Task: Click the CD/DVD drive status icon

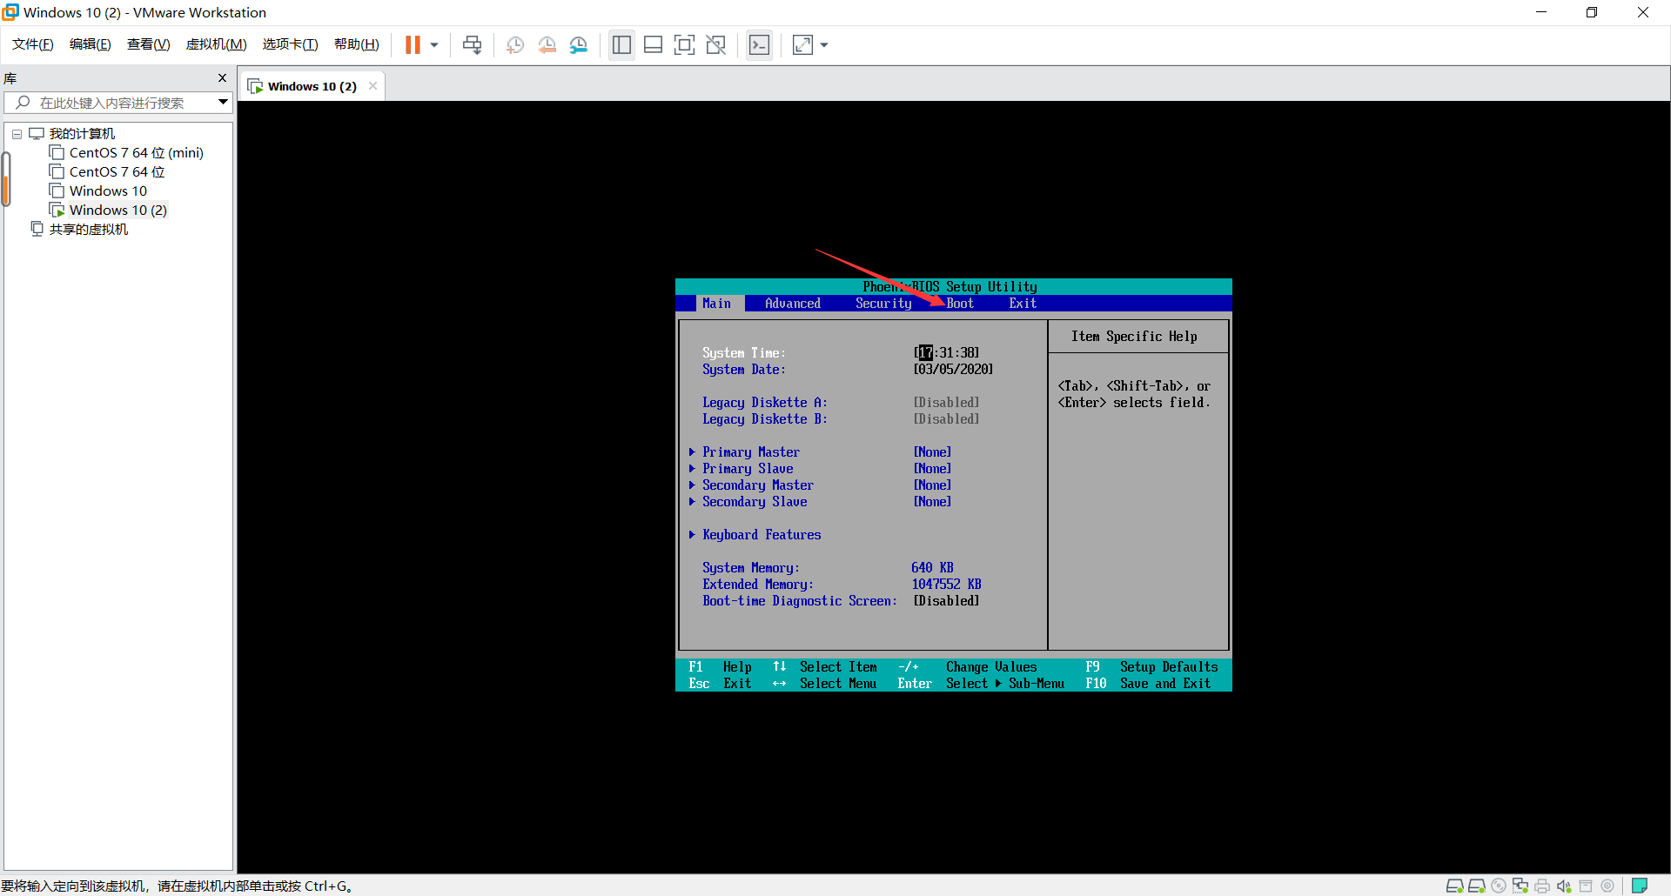Action: pyautogui.click(x=1499, y=886)
